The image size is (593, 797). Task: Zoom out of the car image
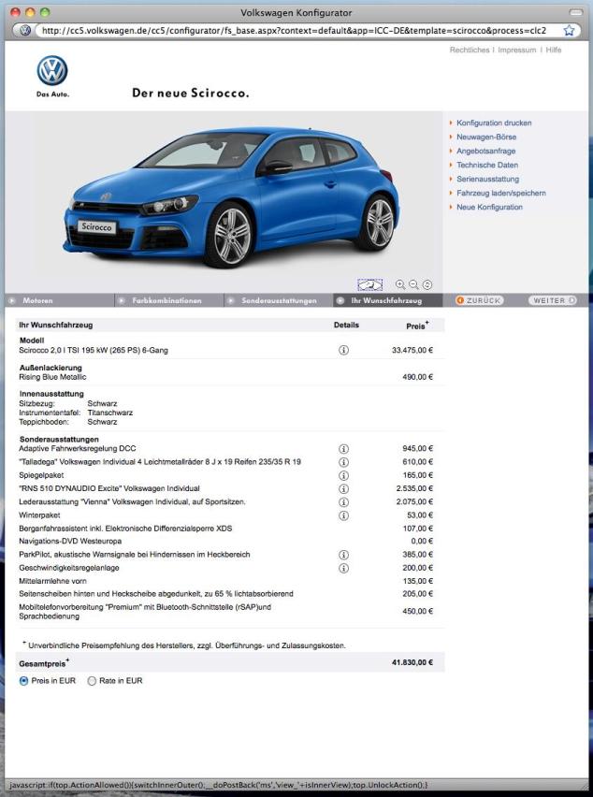coord(413,284)
